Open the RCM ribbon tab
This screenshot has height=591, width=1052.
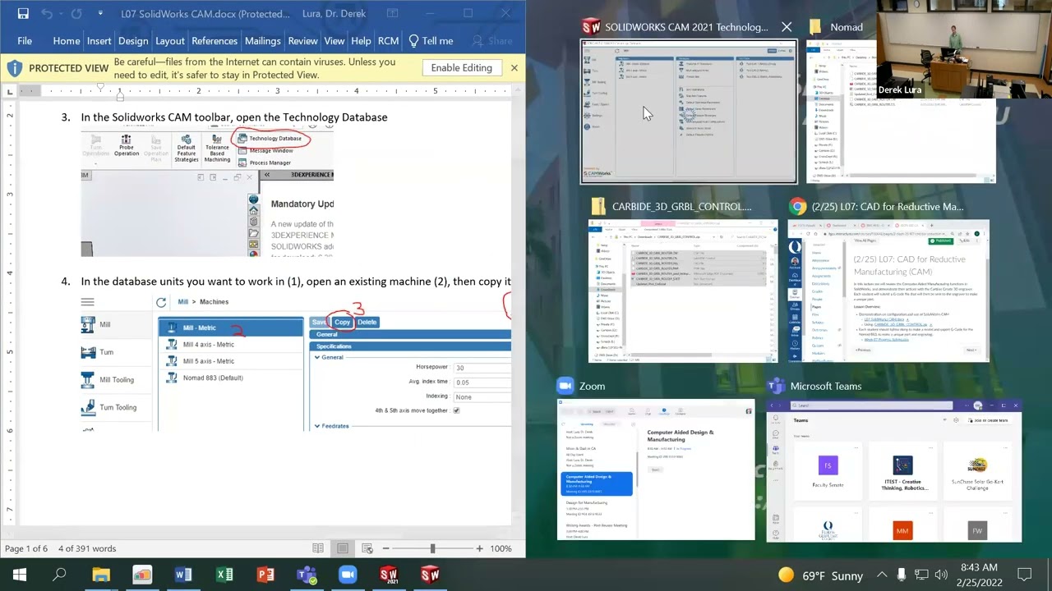pos(388,41)
